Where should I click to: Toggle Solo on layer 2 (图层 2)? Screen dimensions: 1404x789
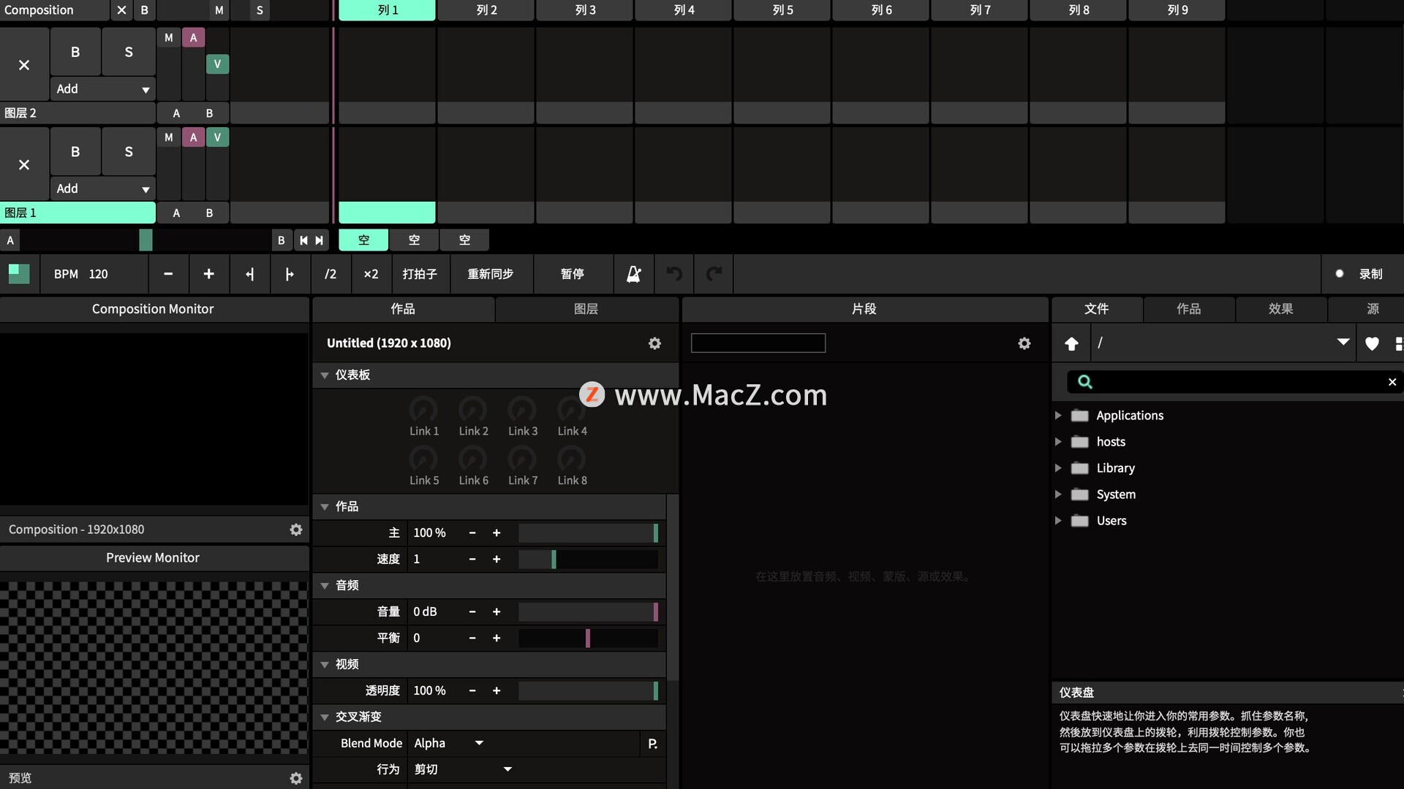pyautogui.click(x=129, y=52)
